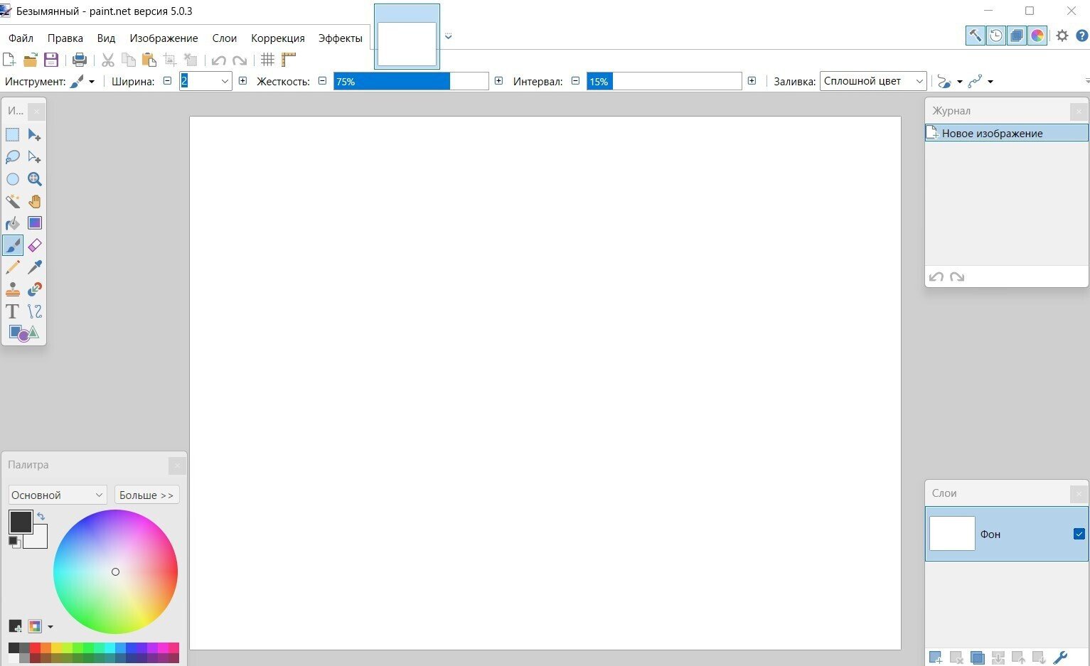Toggle rulers display
1090x666 pixels.
[x=288, y=60]
